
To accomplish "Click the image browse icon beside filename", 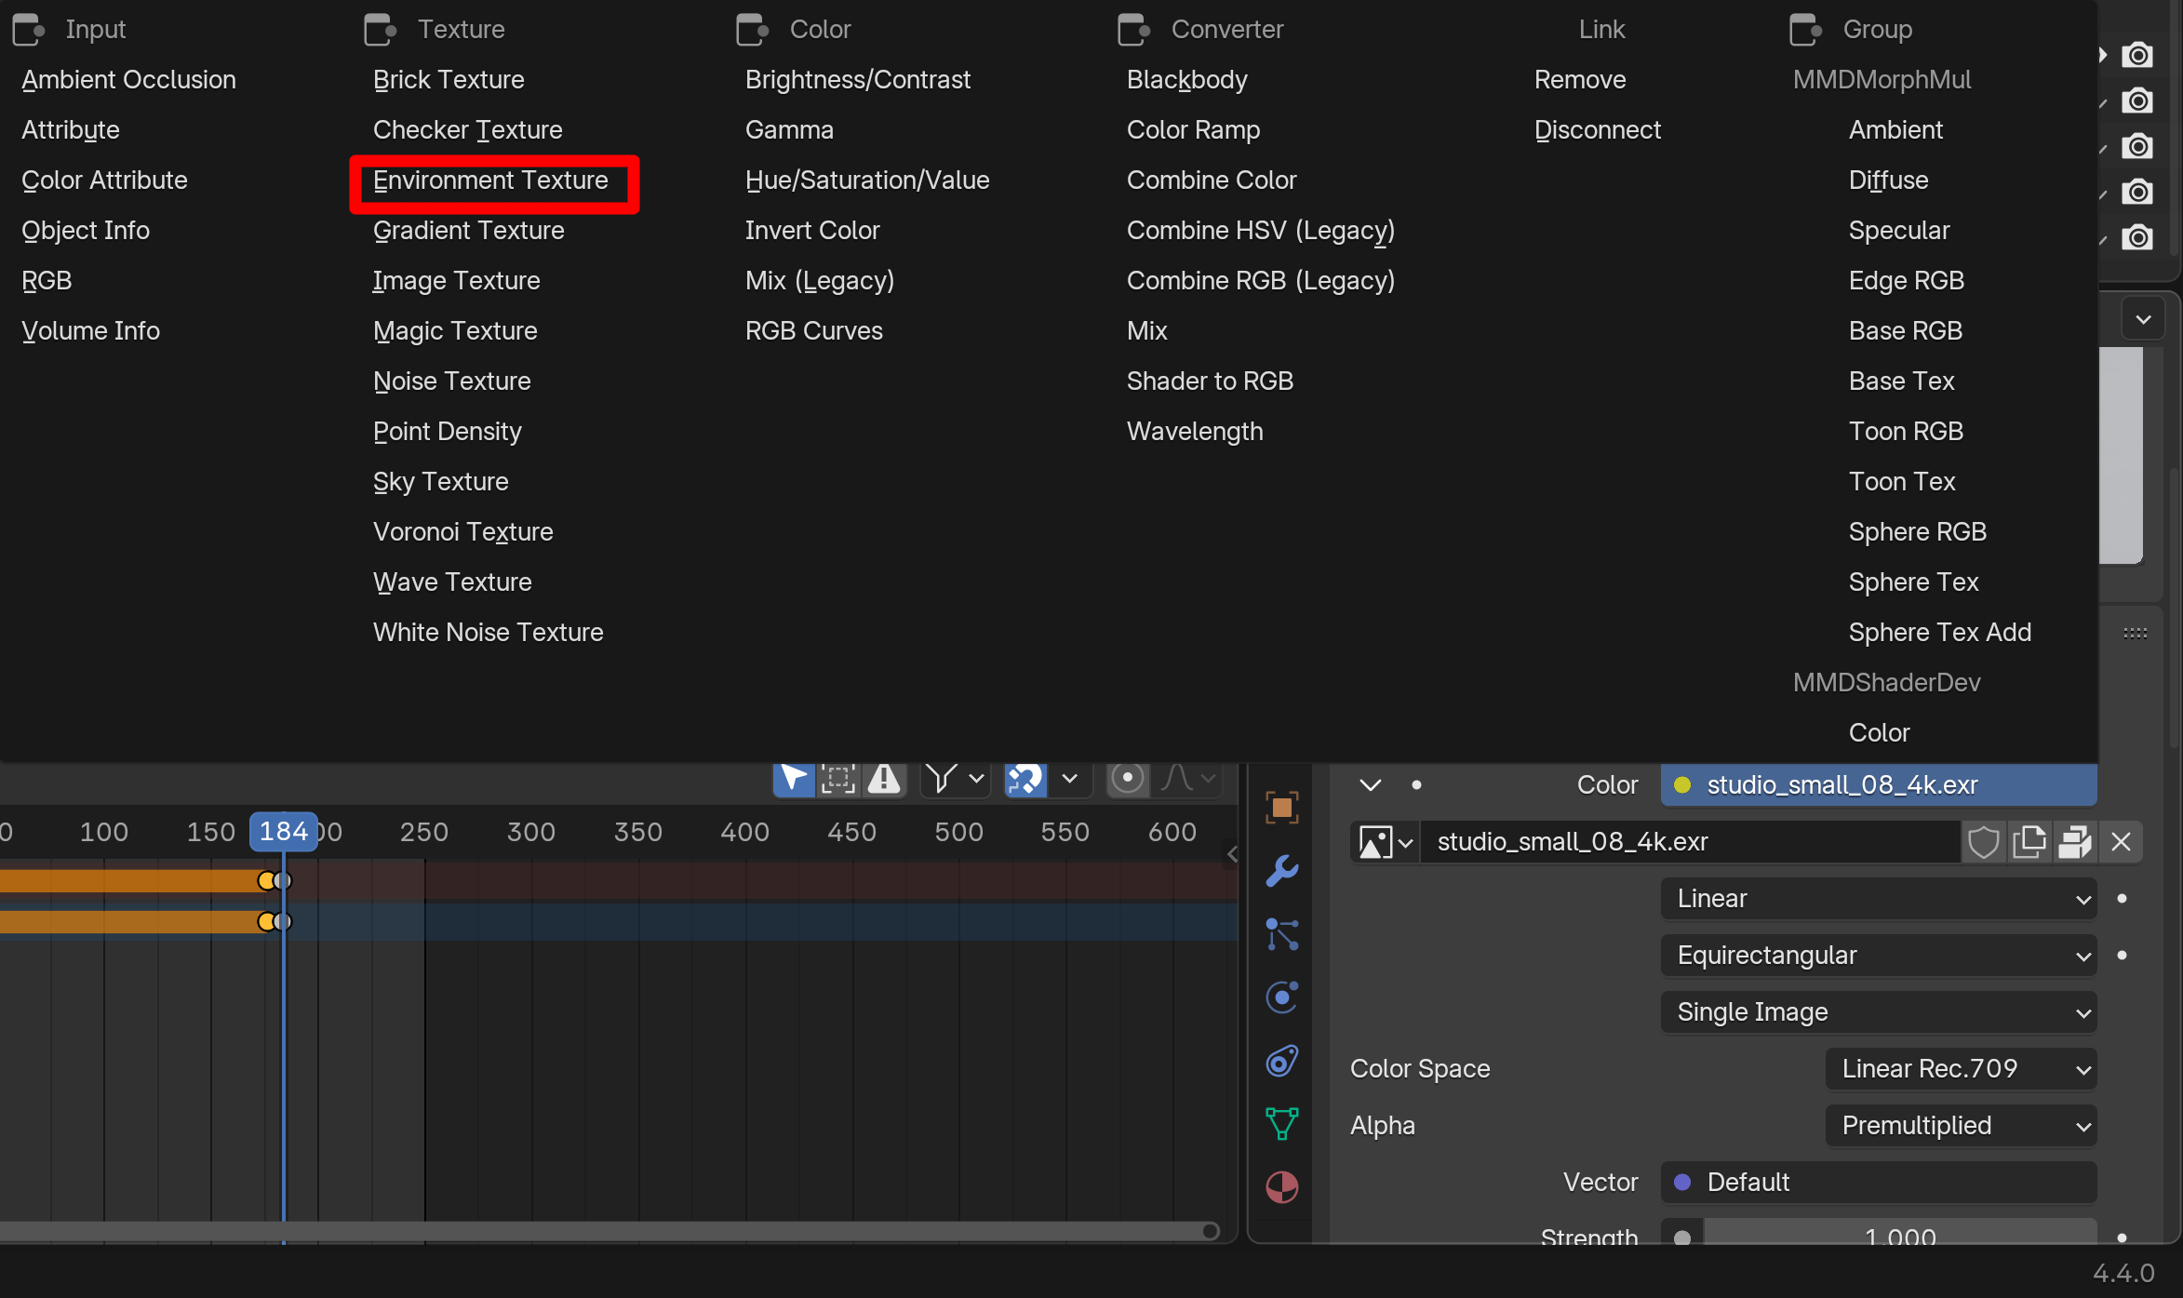I will (1386, 842).
